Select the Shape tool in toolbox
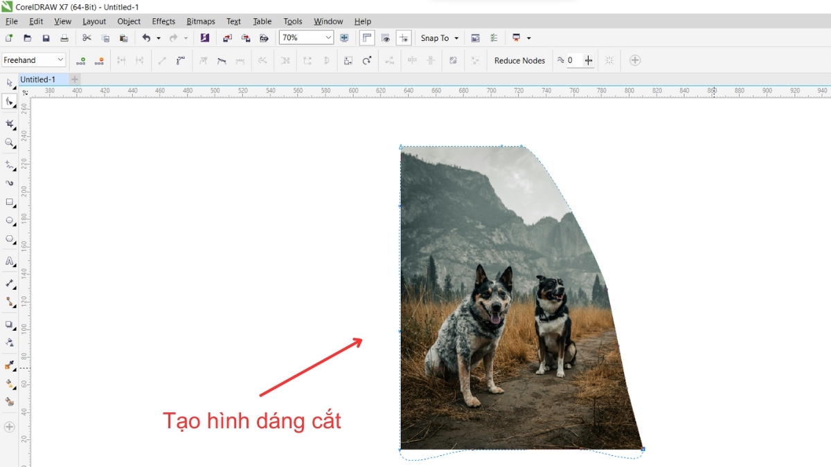Viewport: 831px width, 467px height. 10,102
